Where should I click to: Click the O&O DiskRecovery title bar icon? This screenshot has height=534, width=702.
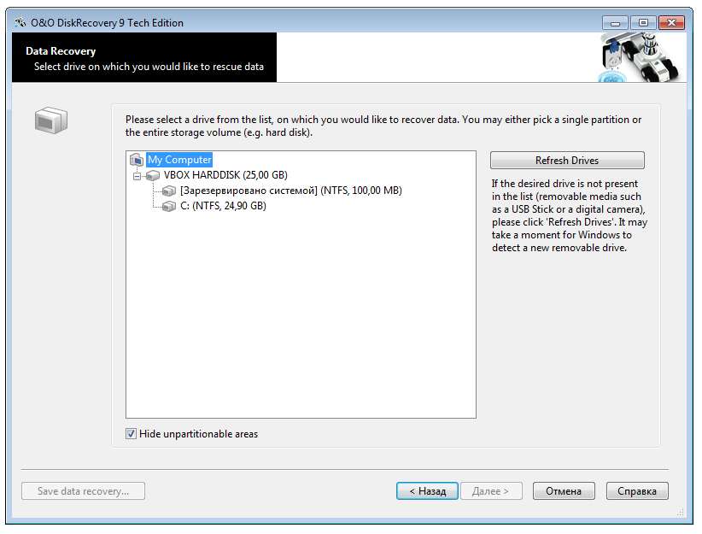tap(20, 22)
